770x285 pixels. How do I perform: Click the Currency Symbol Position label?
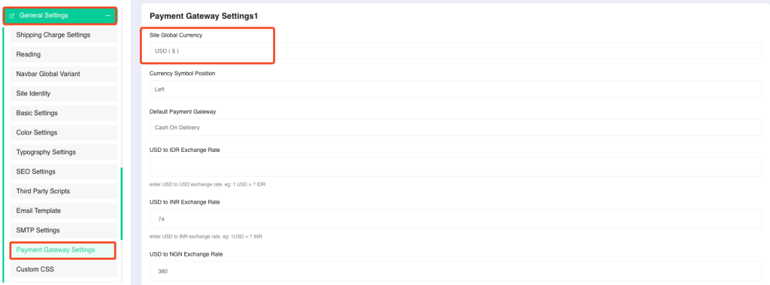click(182, 73)
